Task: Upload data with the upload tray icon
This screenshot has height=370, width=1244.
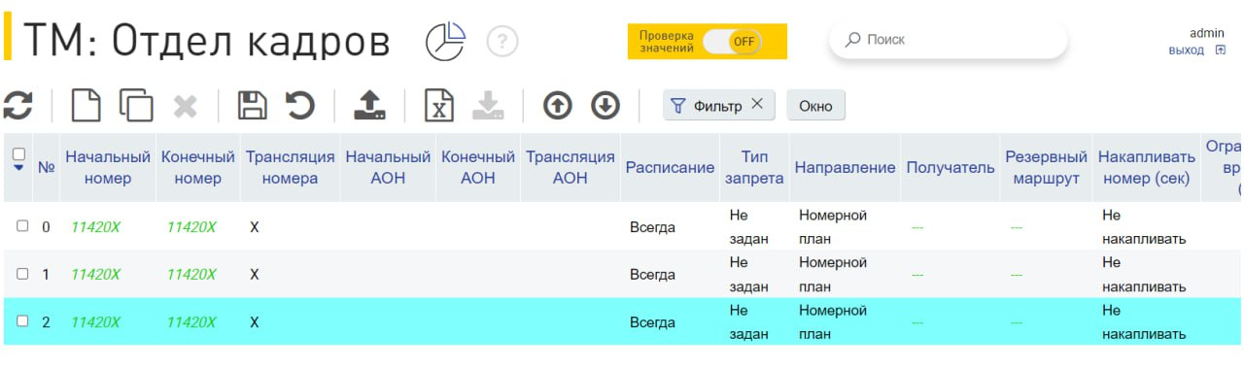Action: point(369,105)
